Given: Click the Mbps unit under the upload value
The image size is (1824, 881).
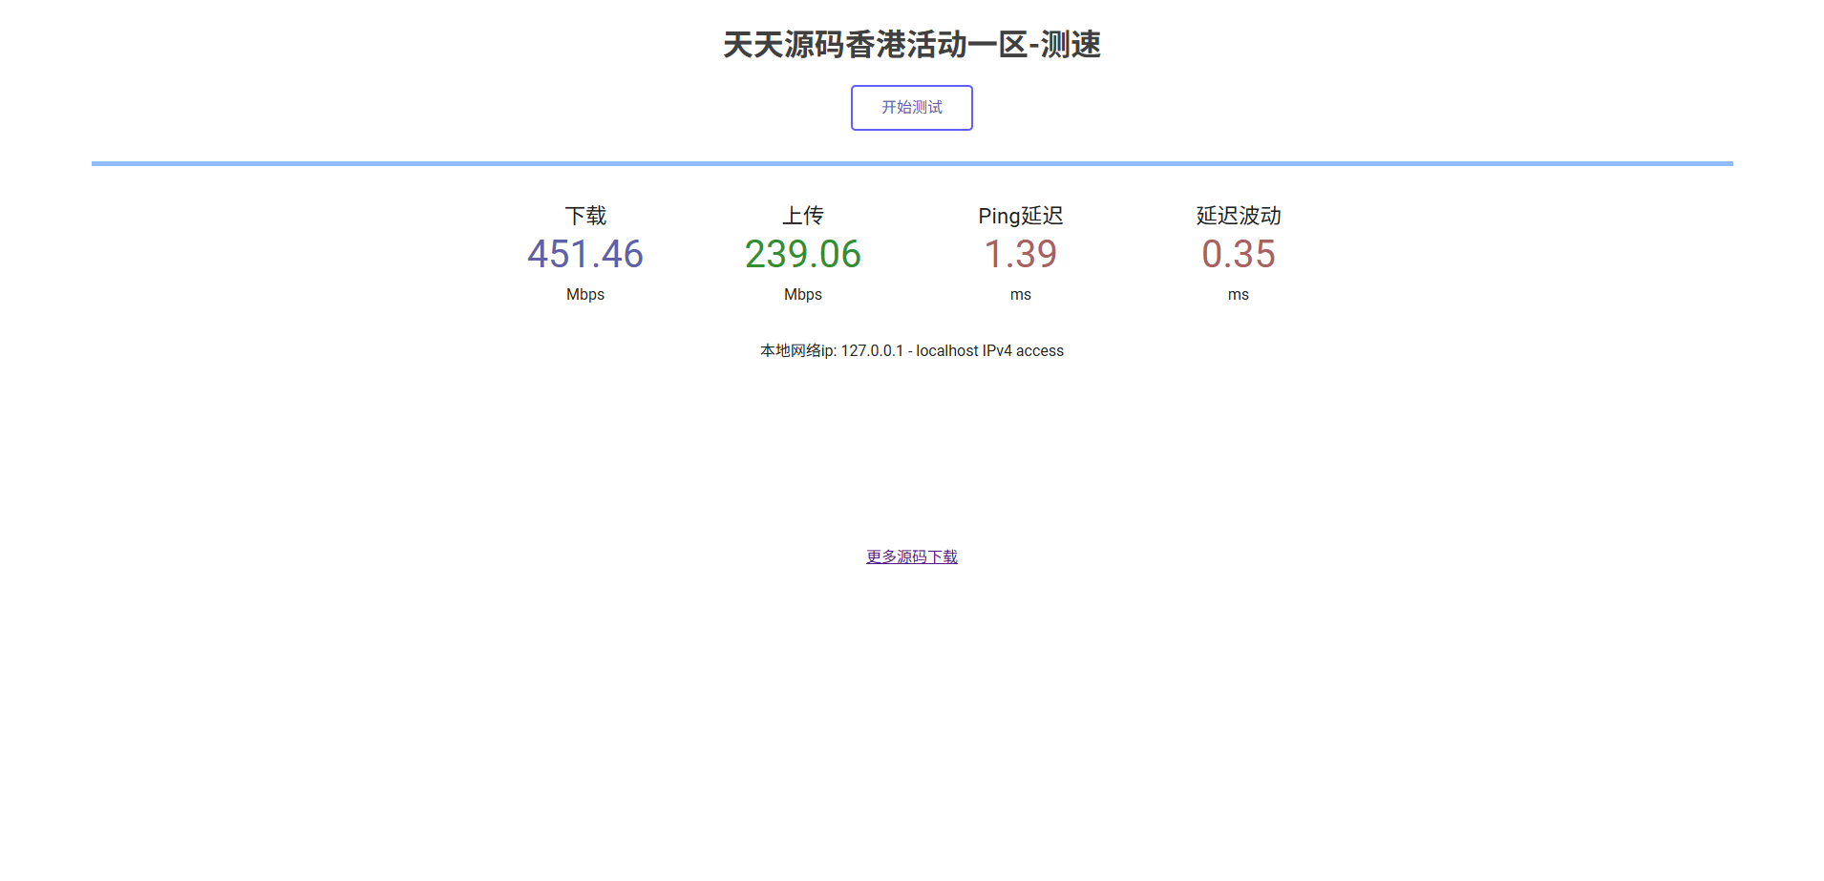Looking at the screenshot, I should click(x=802, y=294).
